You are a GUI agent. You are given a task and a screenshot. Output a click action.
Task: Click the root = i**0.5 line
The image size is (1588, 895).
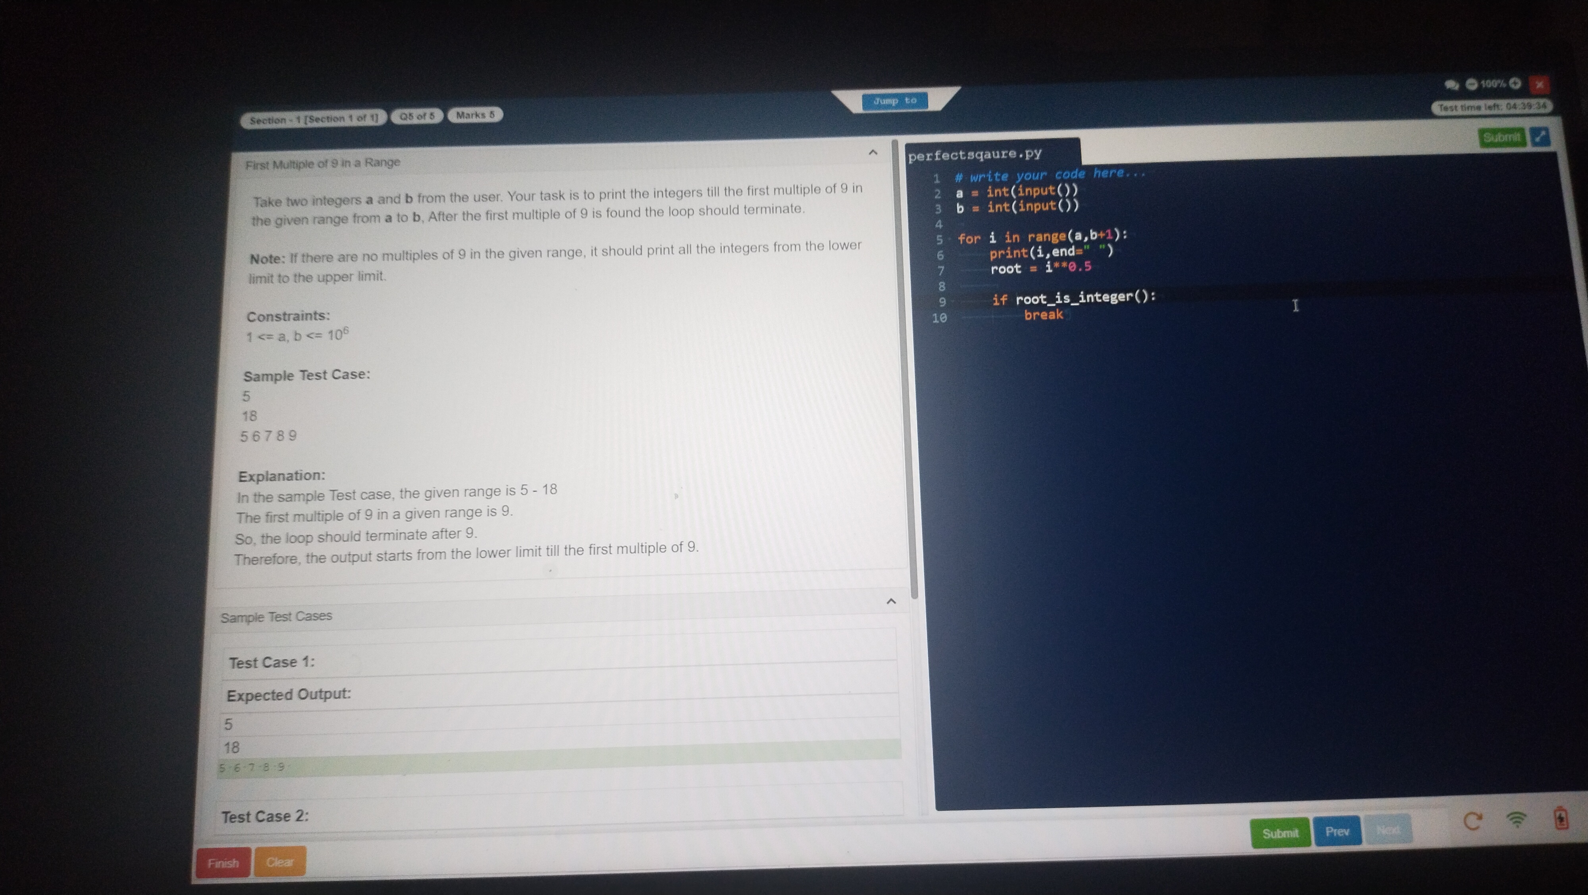pos(1041,268)
